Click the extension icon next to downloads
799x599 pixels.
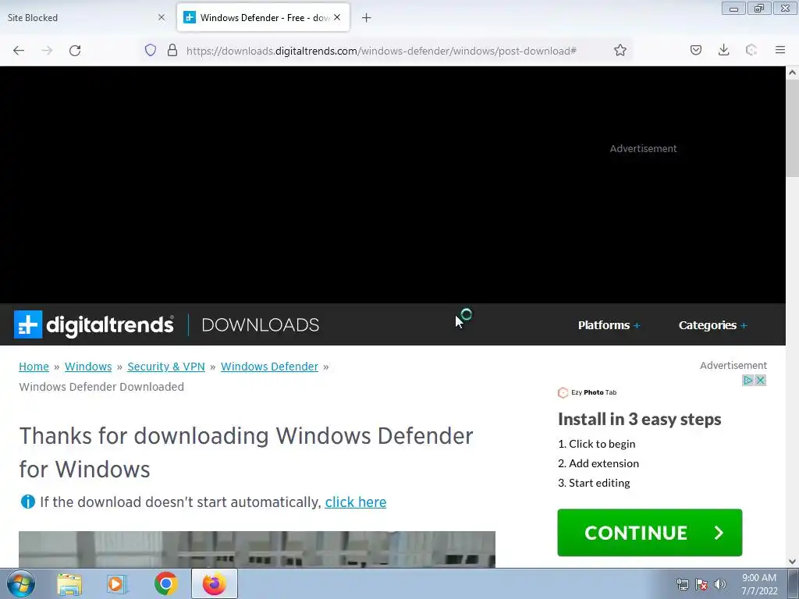(751, 50)
